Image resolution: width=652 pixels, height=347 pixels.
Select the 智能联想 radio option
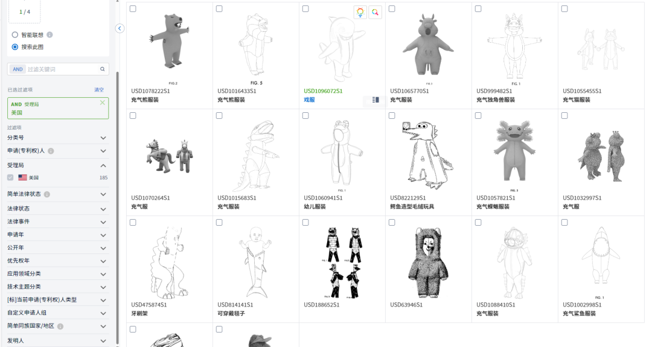(x=15, y=35)
